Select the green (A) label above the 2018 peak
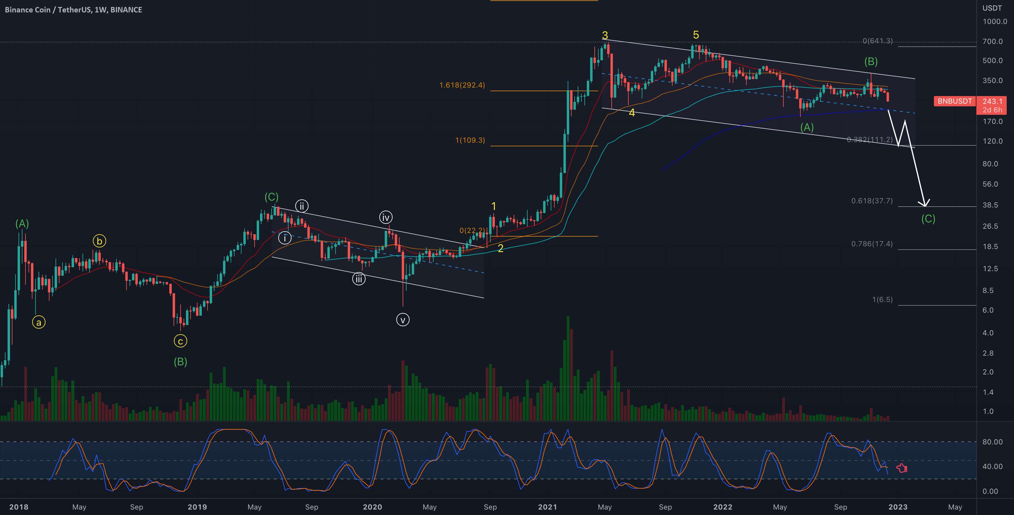The image size is (1014, 515). coord(22,224)
